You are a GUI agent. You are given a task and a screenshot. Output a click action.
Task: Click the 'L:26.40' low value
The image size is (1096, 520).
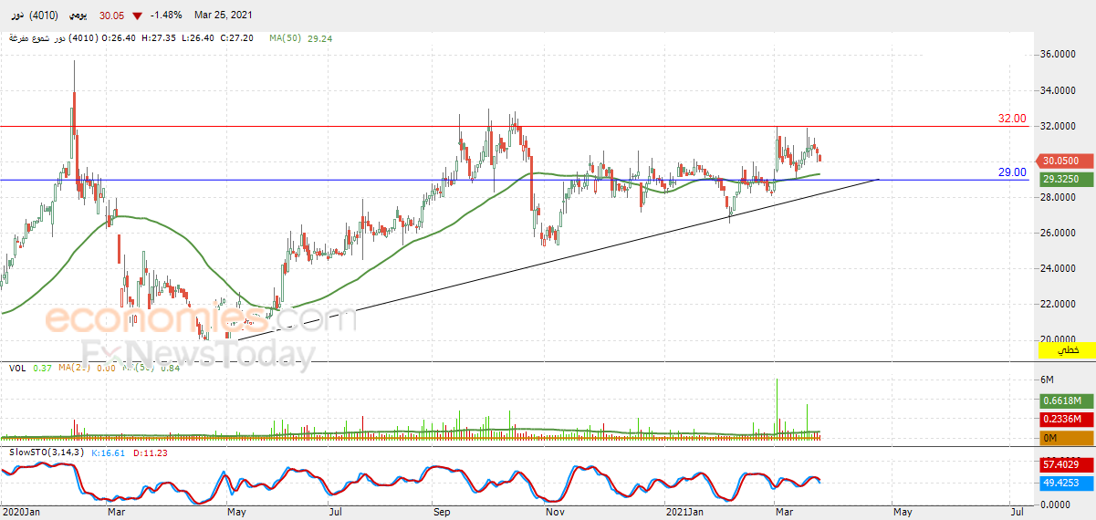[199, 39]
